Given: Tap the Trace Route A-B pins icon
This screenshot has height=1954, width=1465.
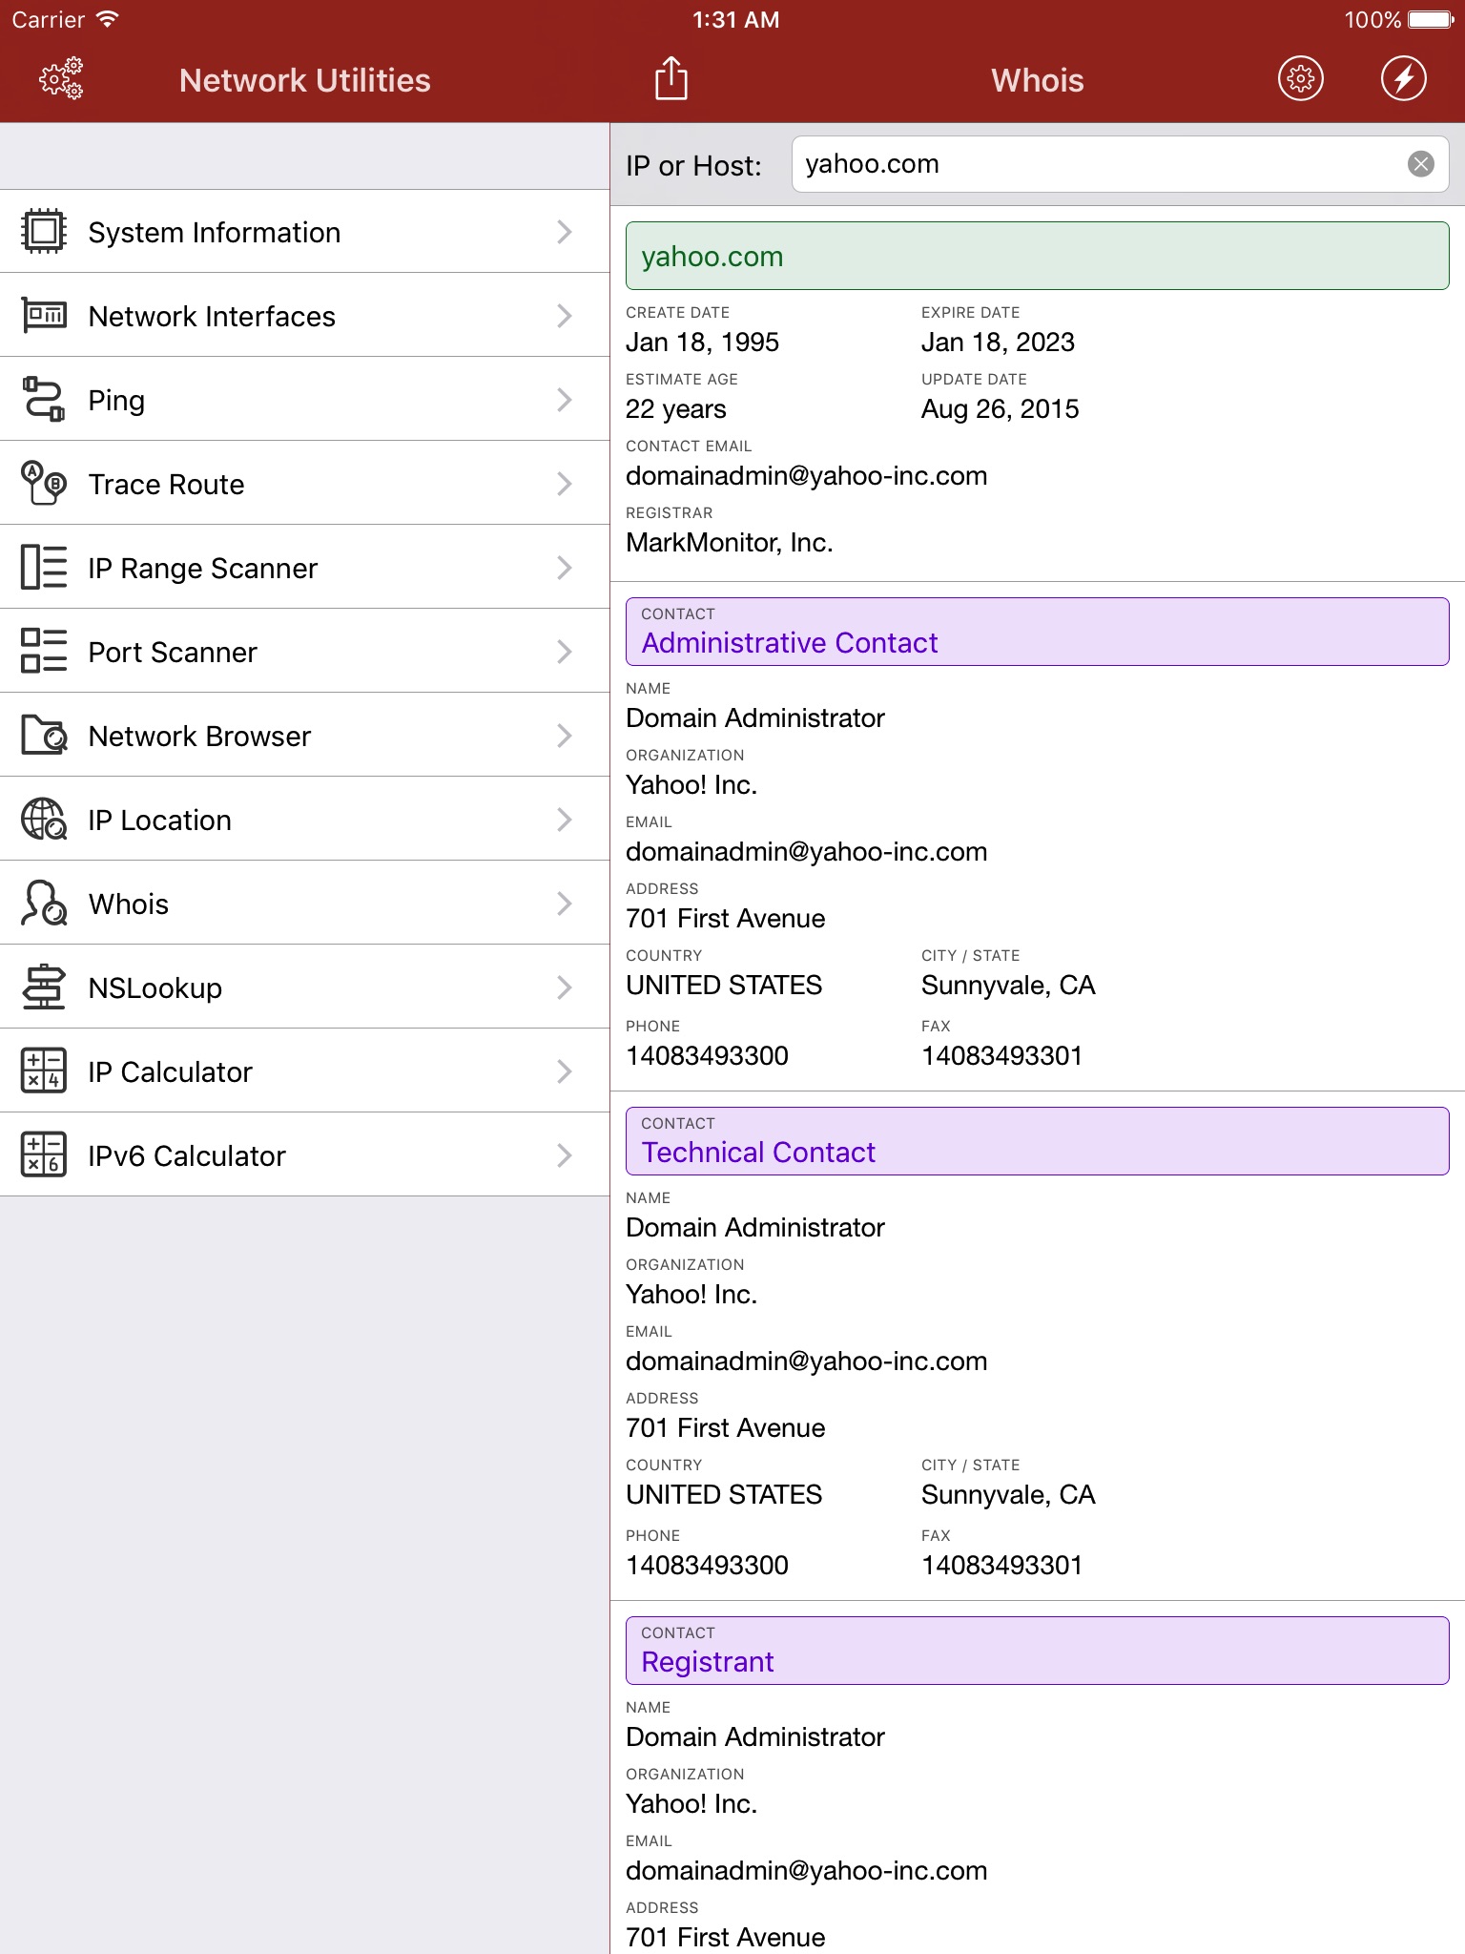Looking at the screenshot, I should tap(43, 483).
